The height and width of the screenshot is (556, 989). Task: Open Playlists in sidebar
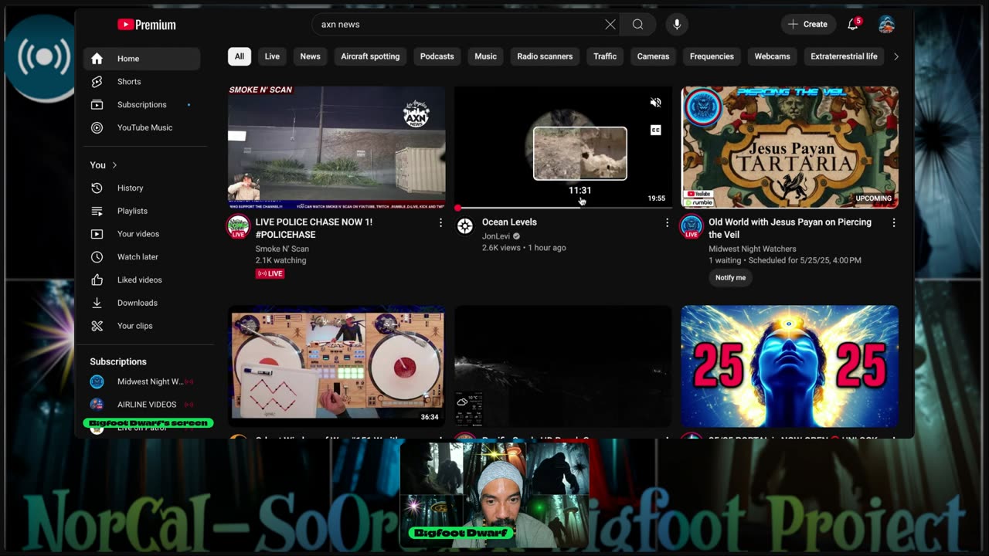click(x=142, y=211)
